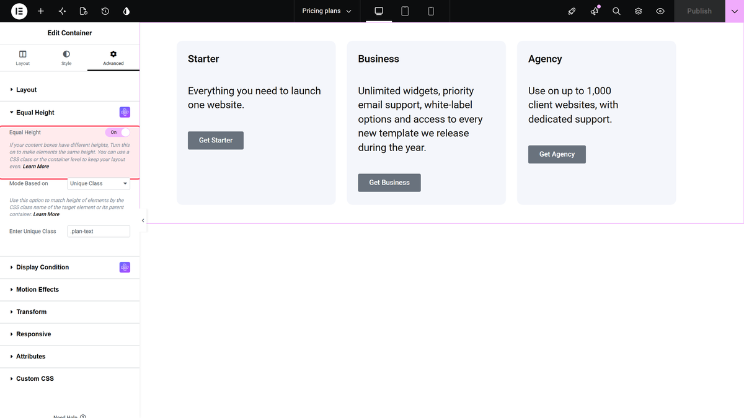Click the plus icon to add an element
The height and width of the screenshot is (418, 744).
(41, 11)
